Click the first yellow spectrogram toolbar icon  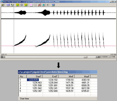pos(17,5)
